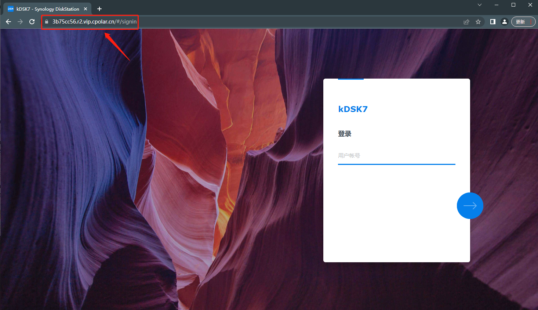Reload the page with the refresh icon

coord(32,22)
